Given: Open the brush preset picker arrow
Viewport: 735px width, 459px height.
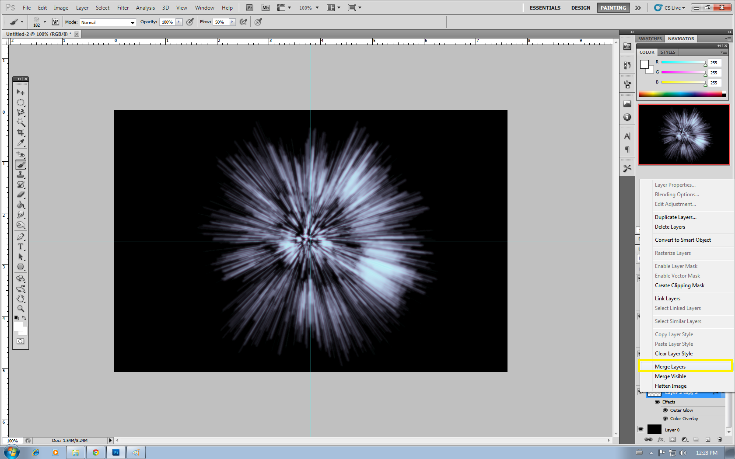Looking at the screenshot, I should 45,22.
